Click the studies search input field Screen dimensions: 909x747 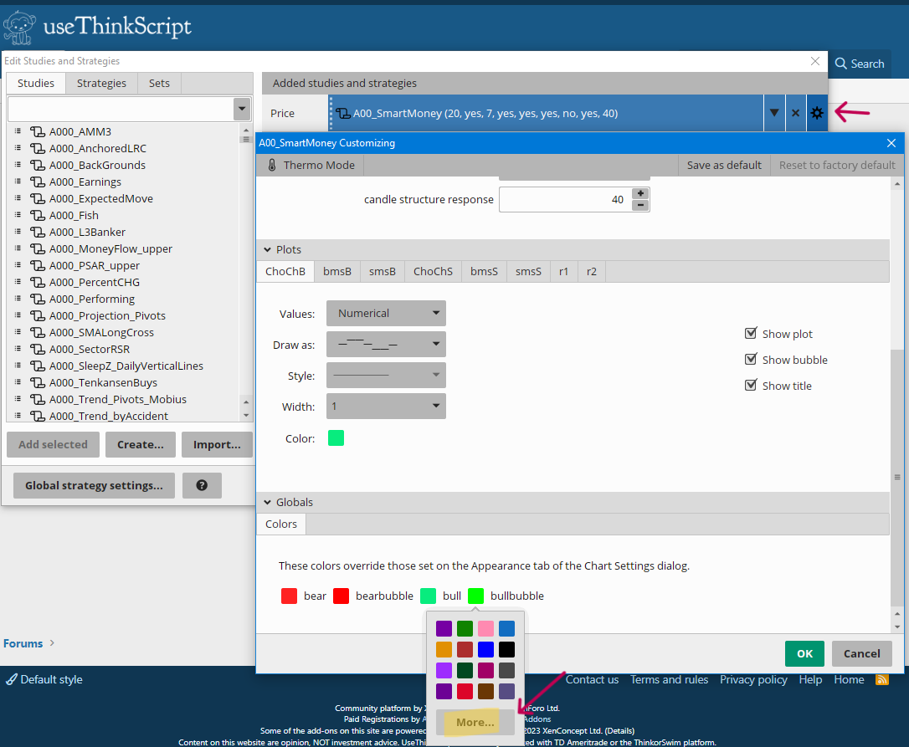(x=121, y=109)
